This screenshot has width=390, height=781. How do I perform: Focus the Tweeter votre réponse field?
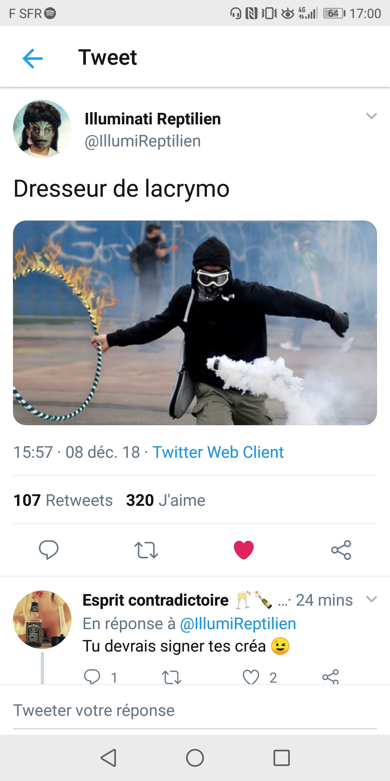pos(195,710)
